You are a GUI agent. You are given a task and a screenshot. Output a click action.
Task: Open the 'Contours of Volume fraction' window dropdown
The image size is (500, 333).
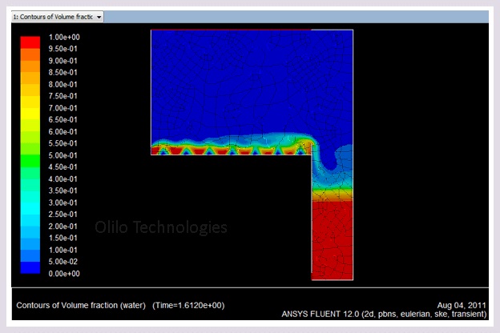[x=58, y=17]
